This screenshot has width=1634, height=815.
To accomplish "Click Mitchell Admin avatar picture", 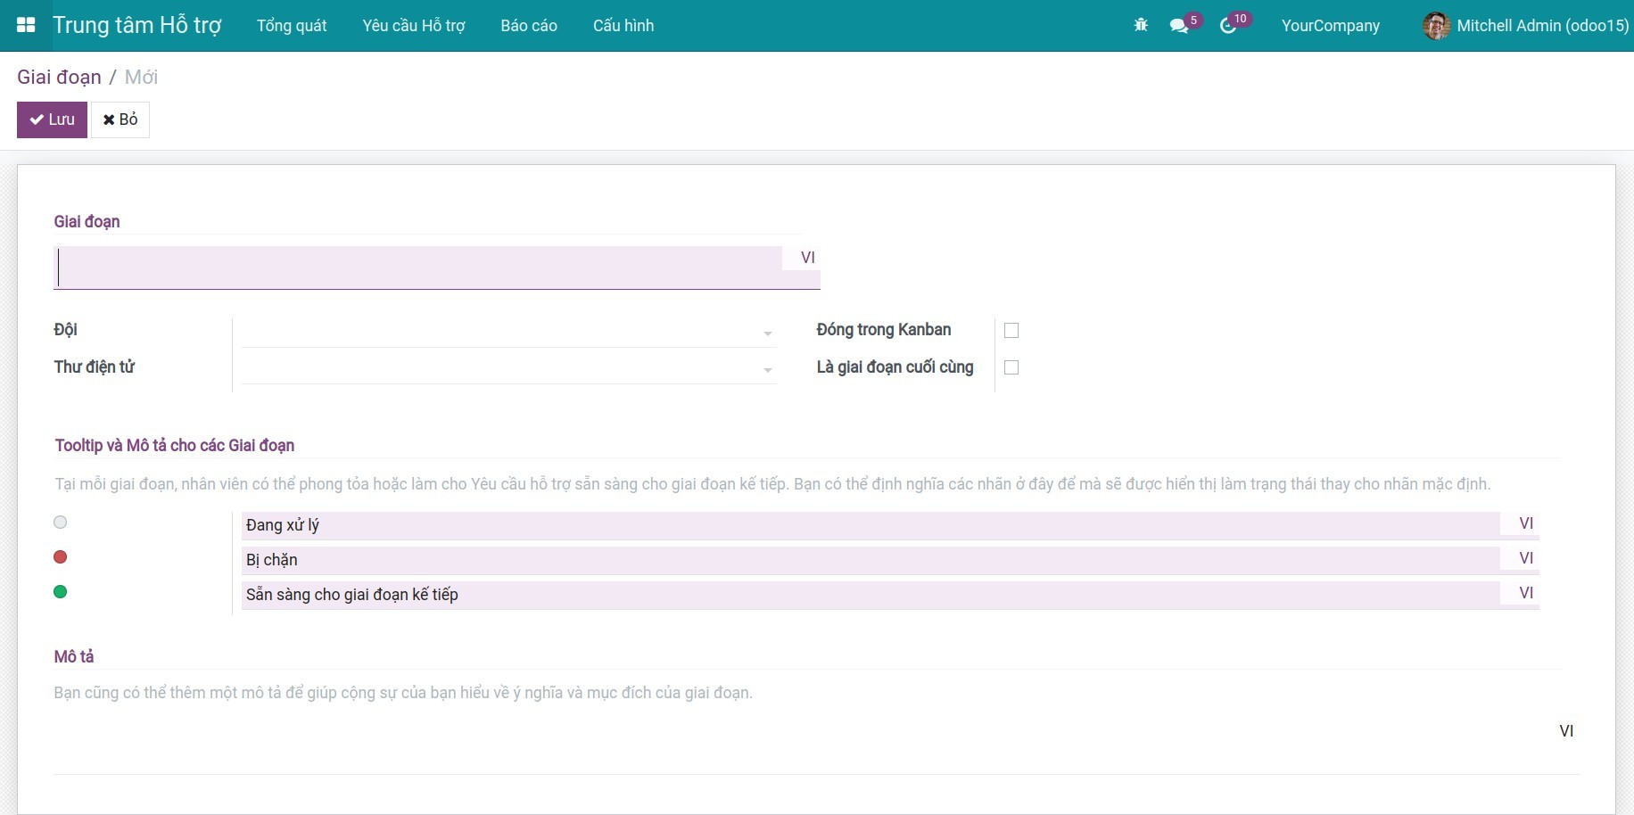I will coord(1436,26).
